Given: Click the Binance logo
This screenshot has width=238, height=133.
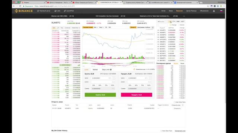Looking at the screenshot, I should tap(24, 11).
